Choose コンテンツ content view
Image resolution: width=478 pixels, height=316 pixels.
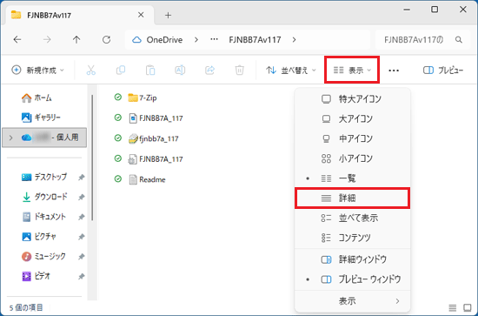coord(352,239)
